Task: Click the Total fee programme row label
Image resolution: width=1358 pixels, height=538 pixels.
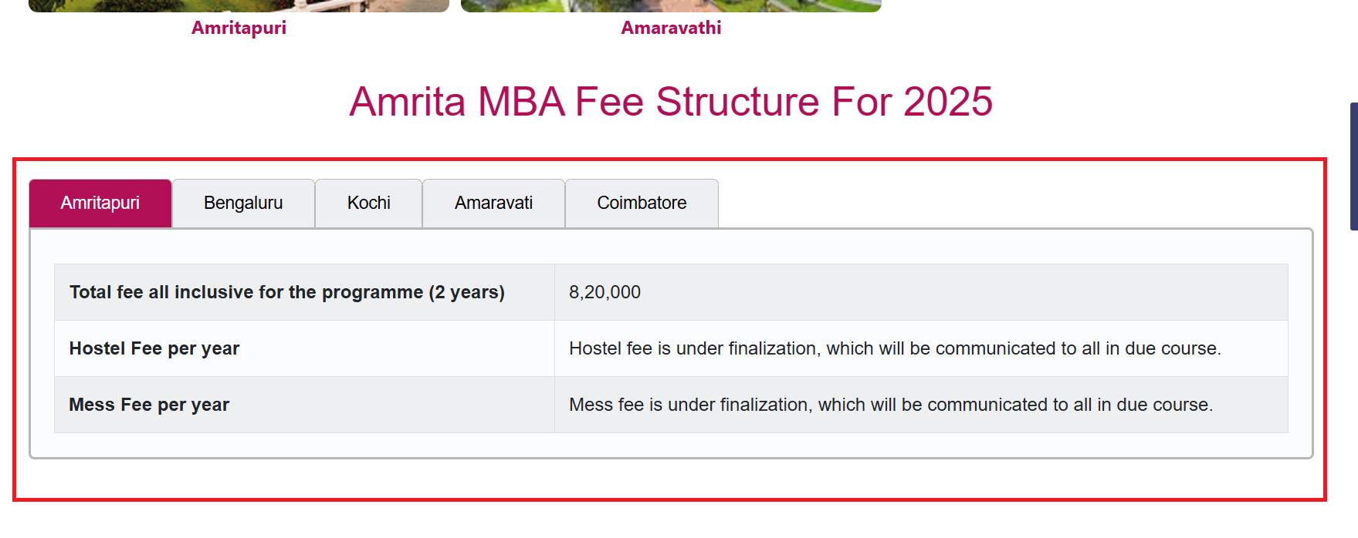Action: [x=287, y=292]
